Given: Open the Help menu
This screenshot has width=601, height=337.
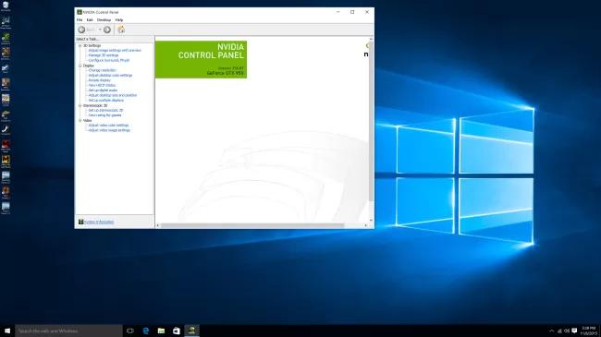Looking at the screenshot, I should [x=119, y=20].
